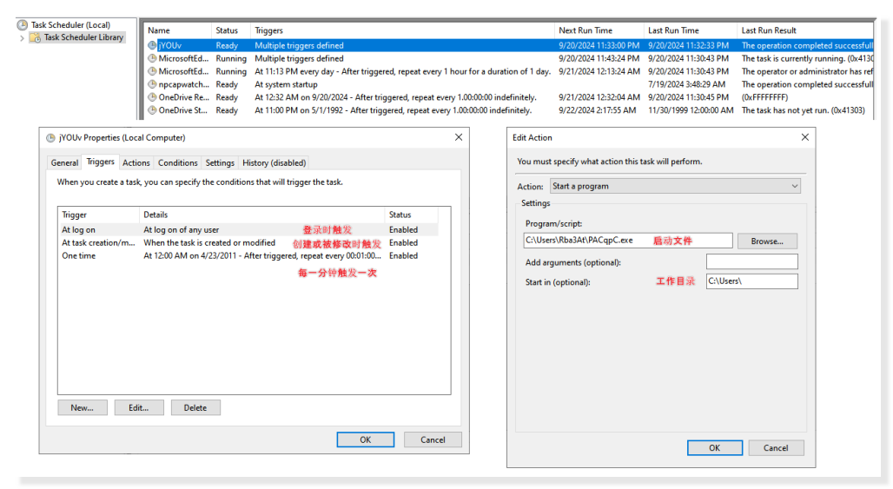Expand the Task Scheduler Library tree node

pos(22,37)
